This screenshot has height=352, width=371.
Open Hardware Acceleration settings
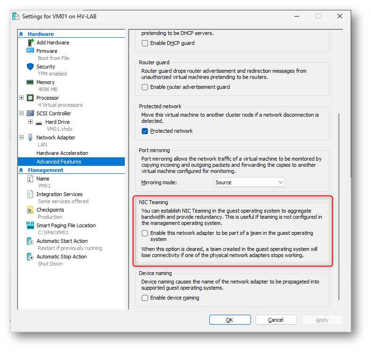coord(62,153)
